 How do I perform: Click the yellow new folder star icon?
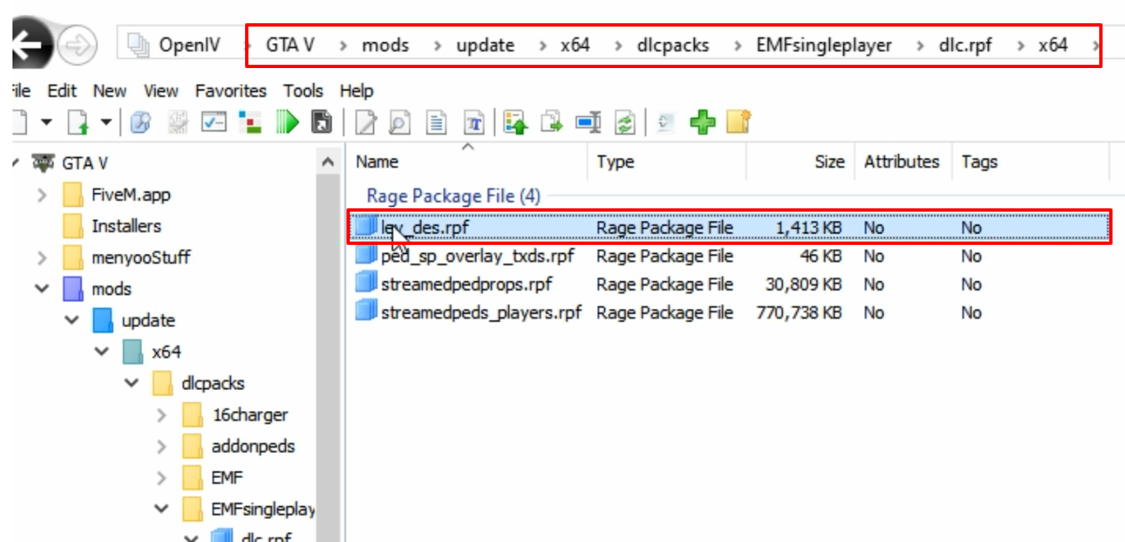pos(739,123)
